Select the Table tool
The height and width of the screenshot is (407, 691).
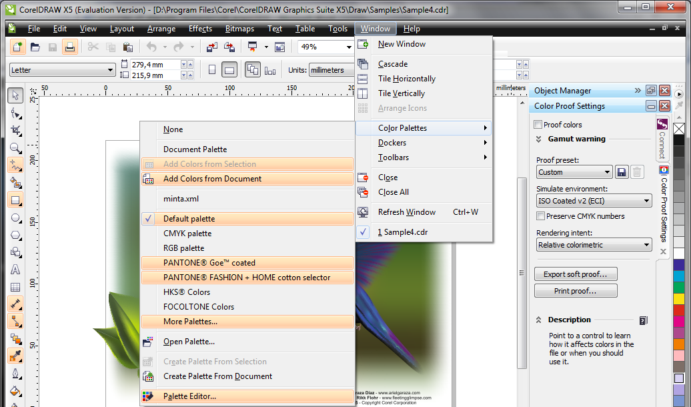click(x=15, y=287)
